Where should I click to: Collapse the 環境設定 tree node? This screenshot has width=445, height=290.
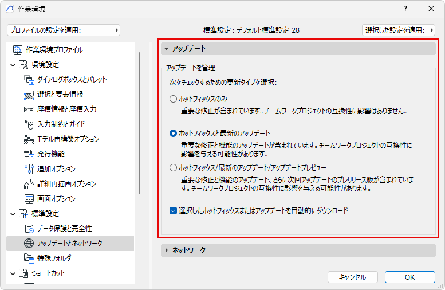13,65
